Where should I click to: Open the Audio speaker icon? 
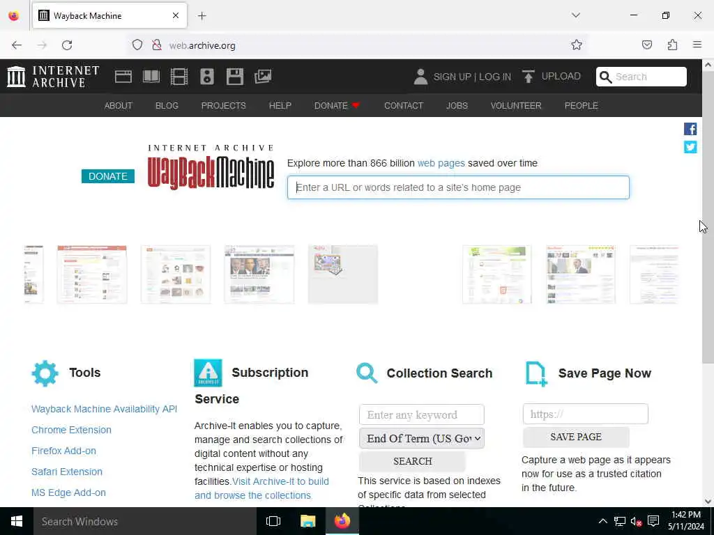pos(206,77)
